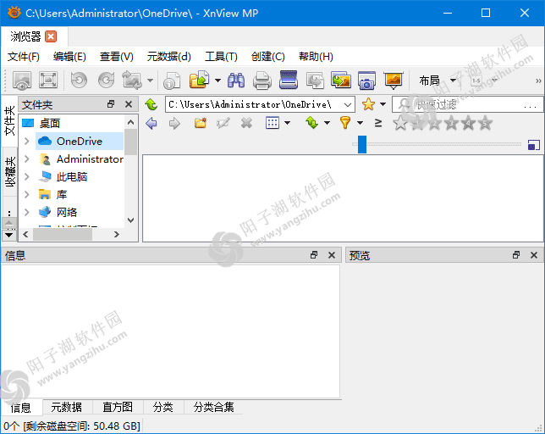The width and height of the screenshot is (545, 434).
Task: Click in the 快速过滤 filter field
Action: [467, 104]
